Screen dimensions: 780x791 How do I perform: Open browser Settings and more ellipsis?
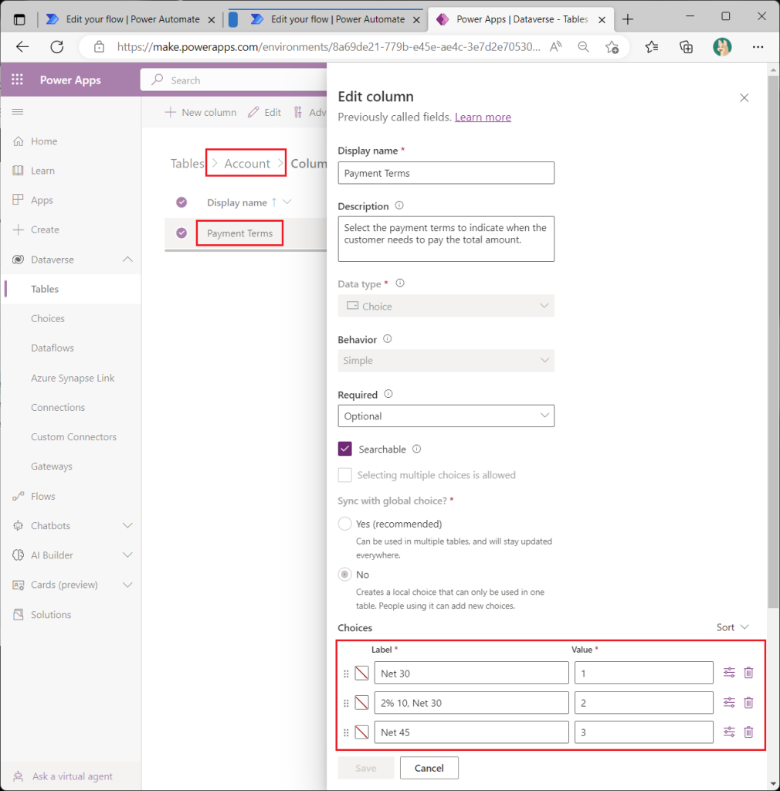(758, 47)
